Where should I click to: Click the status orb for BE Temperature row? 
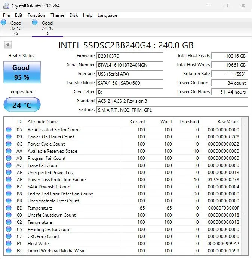point(9,208)
